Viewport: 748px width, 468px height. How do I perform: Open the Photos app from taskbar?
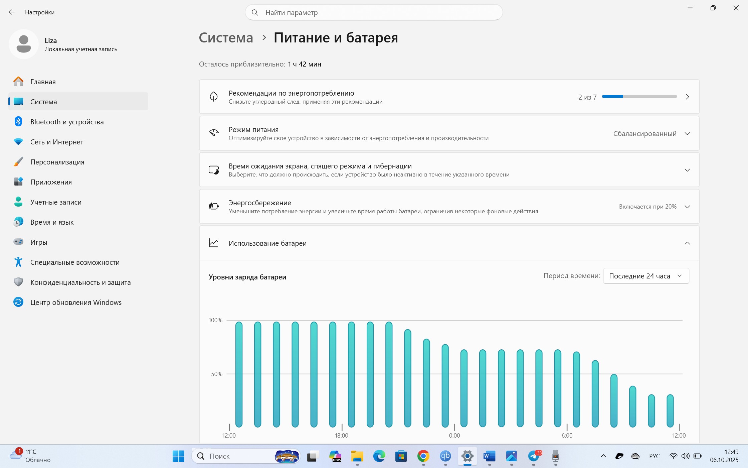(511, 456)
